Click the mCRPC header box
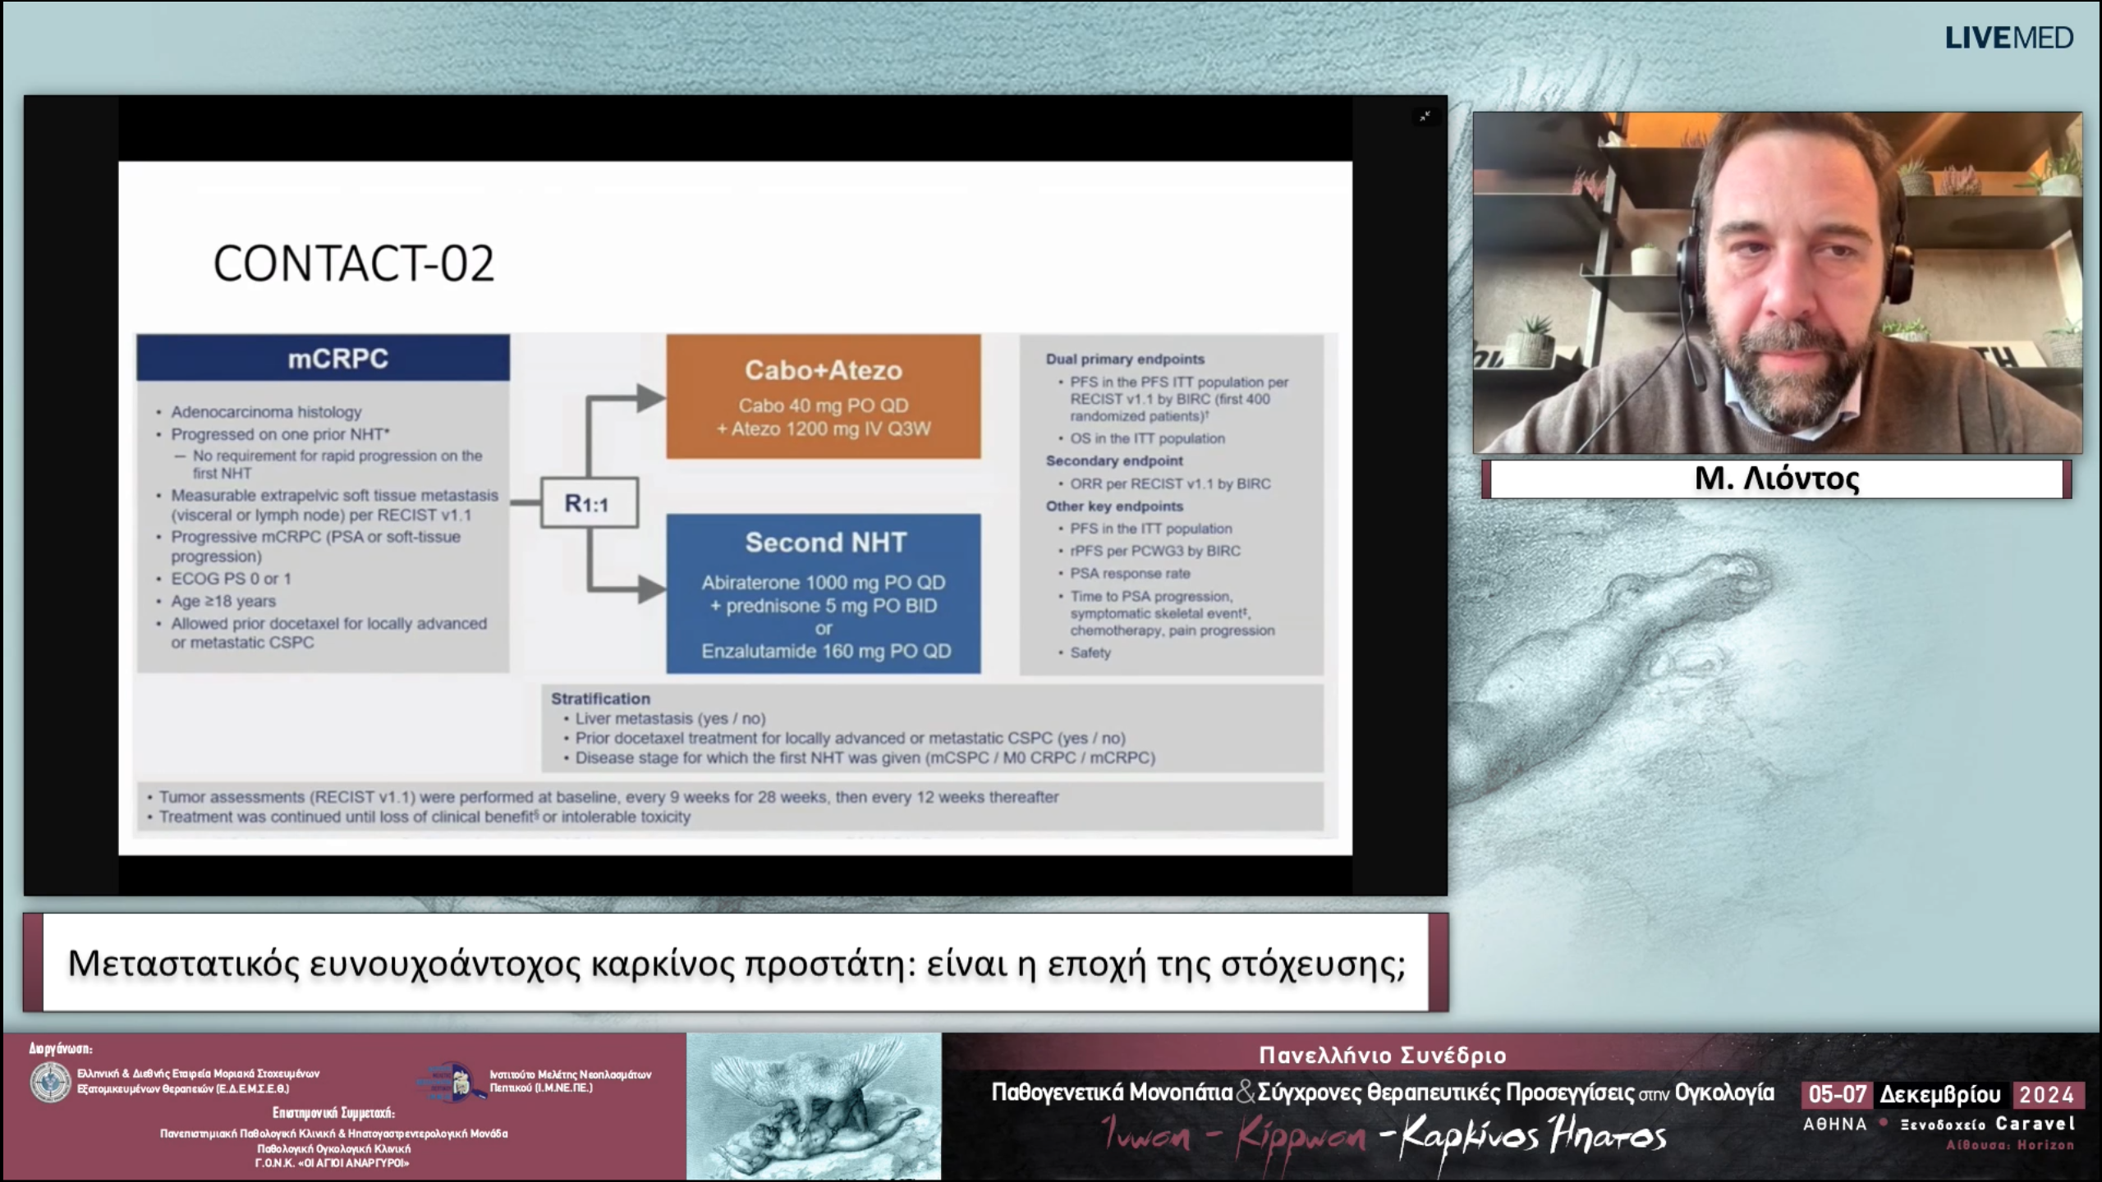This screenshot has height=1182, width=2102. click(323, 358)
